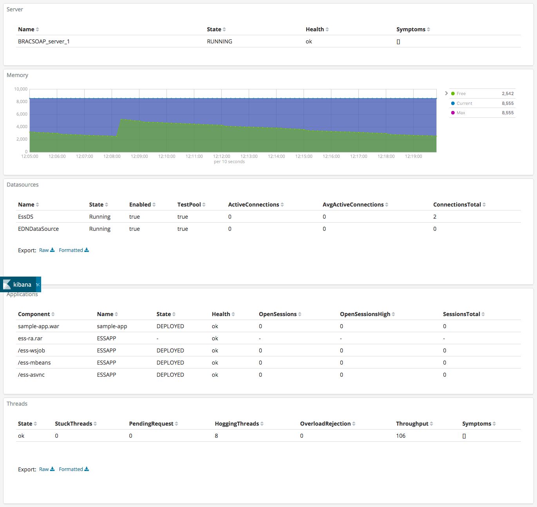The height and width of the screenshot is (507, 537).
Task: Click the per 10 seconds interval label
Action: click(229, 162)
